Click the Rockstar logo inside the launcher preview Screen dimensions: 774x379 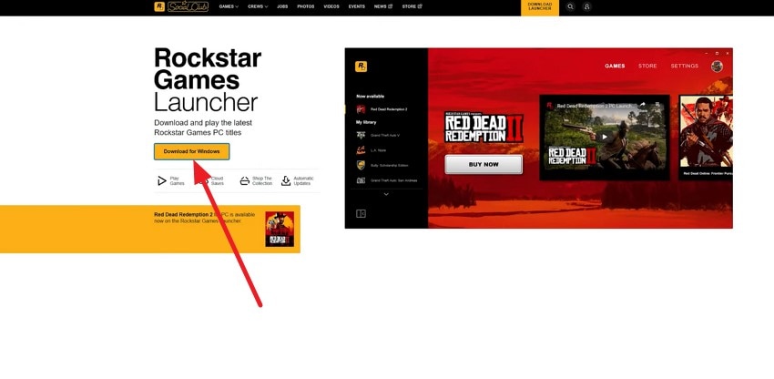(361, 67)
